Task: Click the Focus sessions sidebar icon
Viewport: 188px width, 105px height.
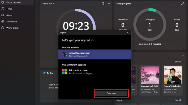Action: (3, 2)
